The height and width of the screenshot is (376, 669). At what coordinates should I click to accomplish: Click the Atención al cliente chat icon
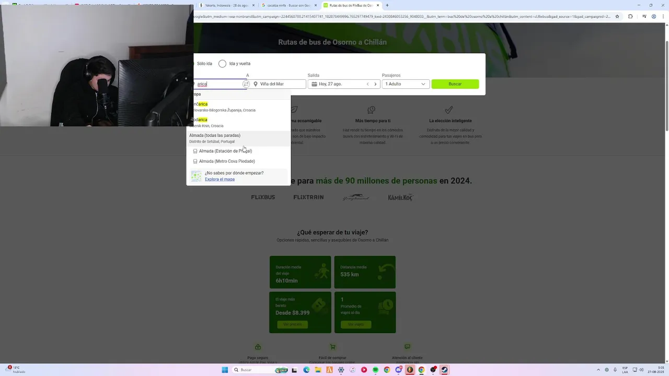(407, 347)
